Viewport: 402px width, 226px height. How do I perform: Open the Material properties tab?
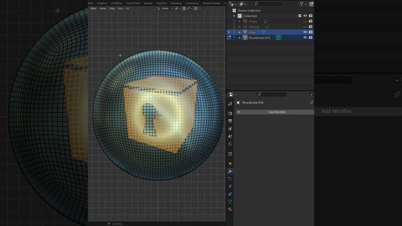point(230,209)
